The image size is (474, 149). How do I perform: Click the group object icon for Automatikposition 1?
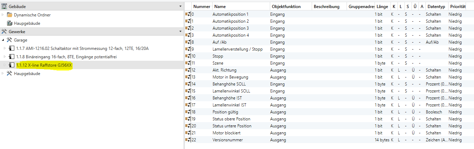188,14
